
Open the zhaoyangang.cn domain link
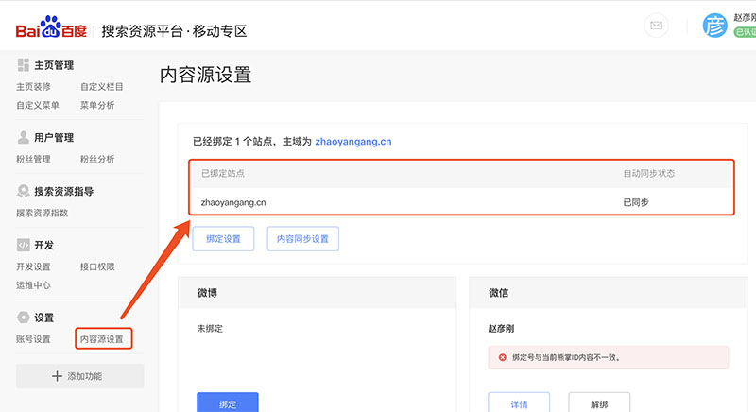coord(352,142)
